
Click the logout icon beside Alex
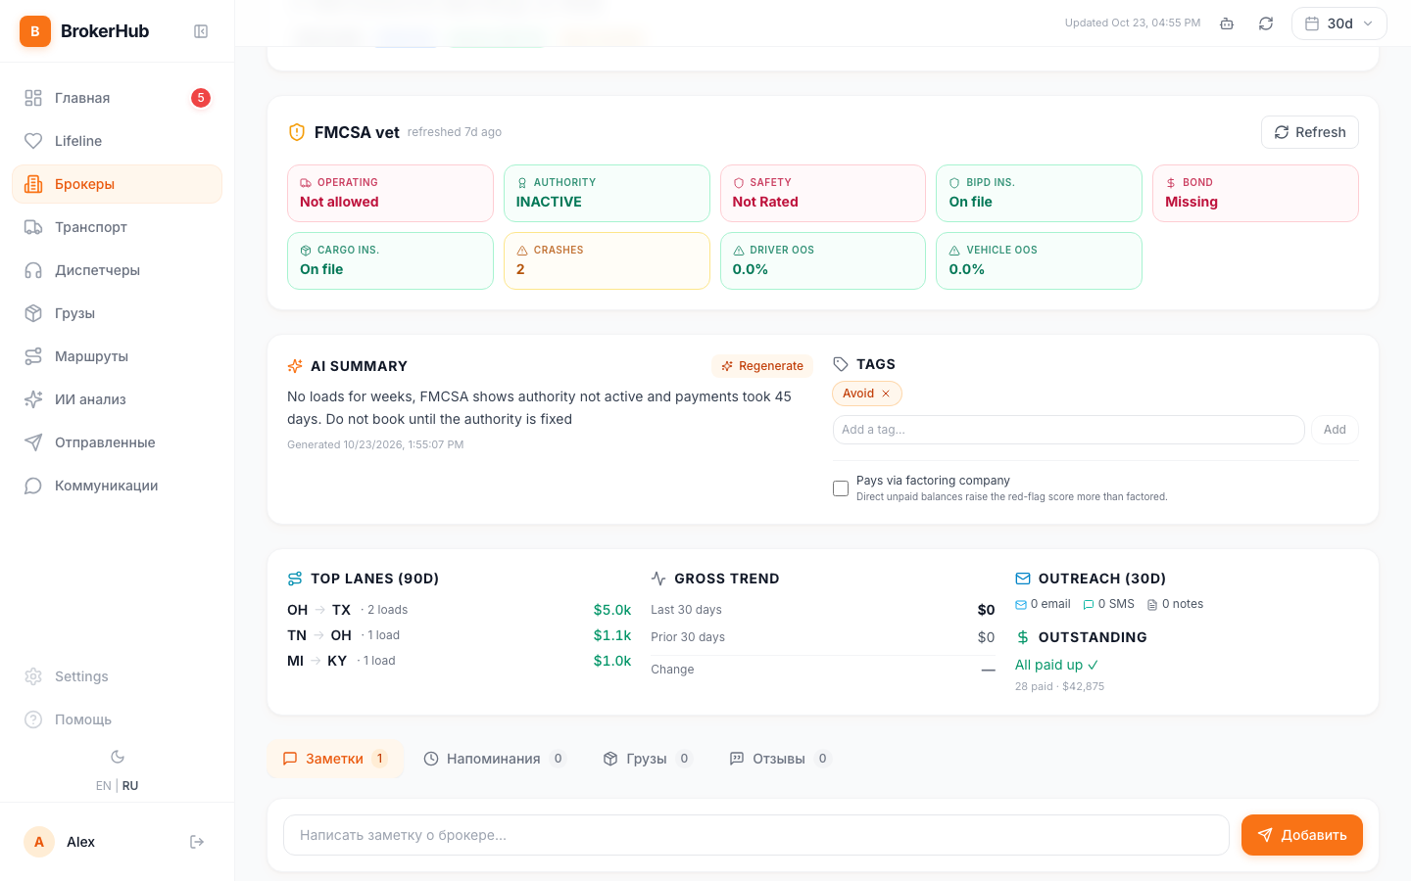[x=197, y=842]
